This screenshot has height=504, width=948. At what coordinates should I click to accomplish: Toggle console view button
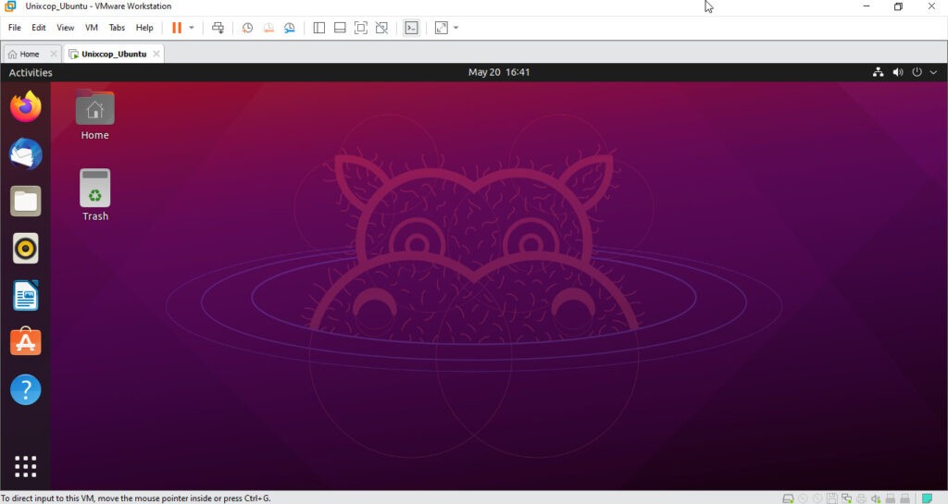411,28
